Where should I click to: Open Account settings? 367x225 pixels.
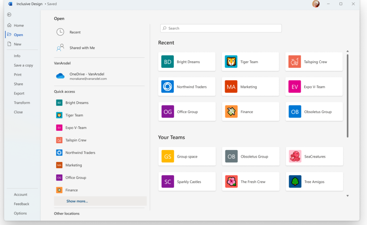pos(20,195)
